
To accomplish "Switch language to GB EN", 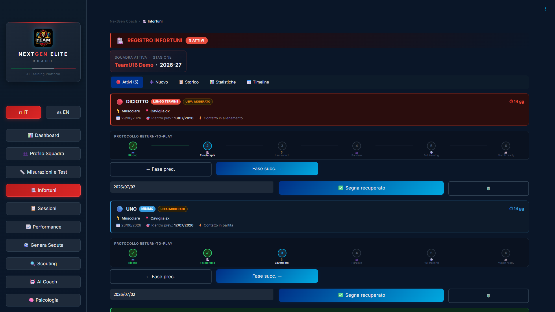I will pyautogui.click(x=63, y=112).
